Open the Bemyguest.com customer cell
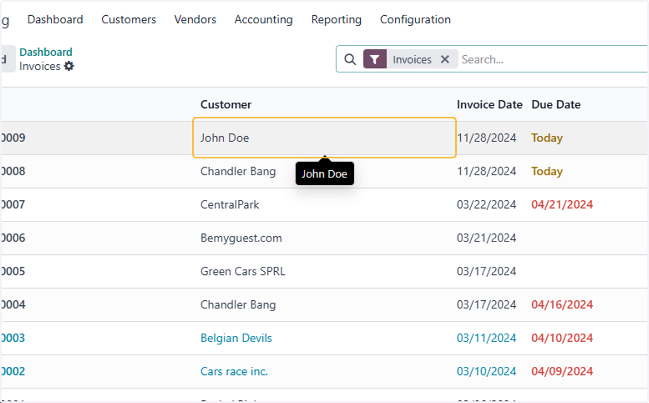649x403 pixels. (241, 238)
